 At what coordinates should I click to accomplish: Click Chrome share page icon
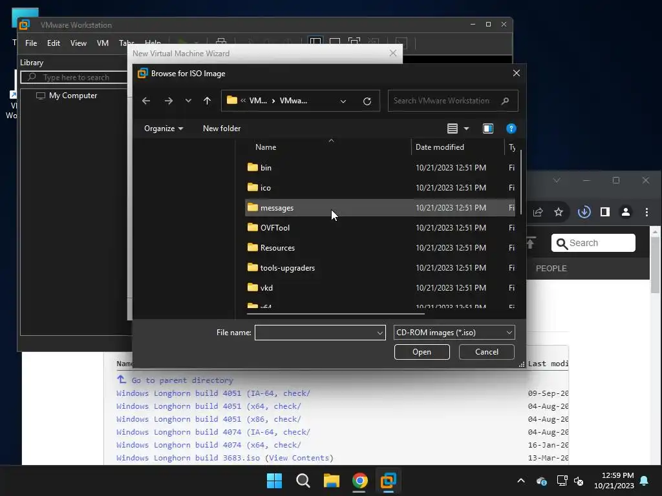[538, 212]
